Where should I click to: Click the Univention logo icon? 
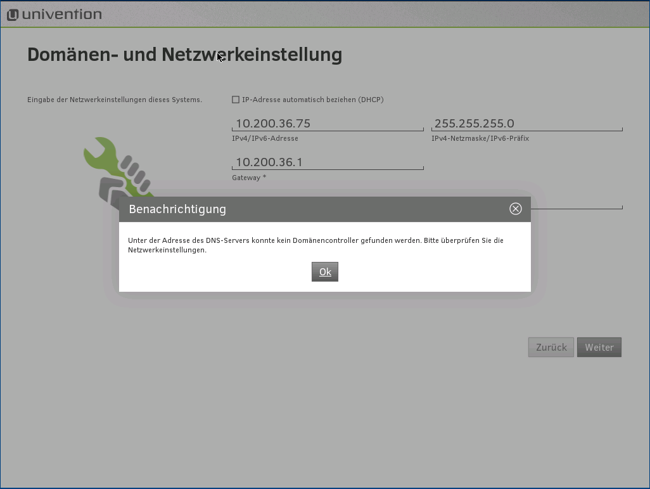pyautogui.click(x=13, y=15)
